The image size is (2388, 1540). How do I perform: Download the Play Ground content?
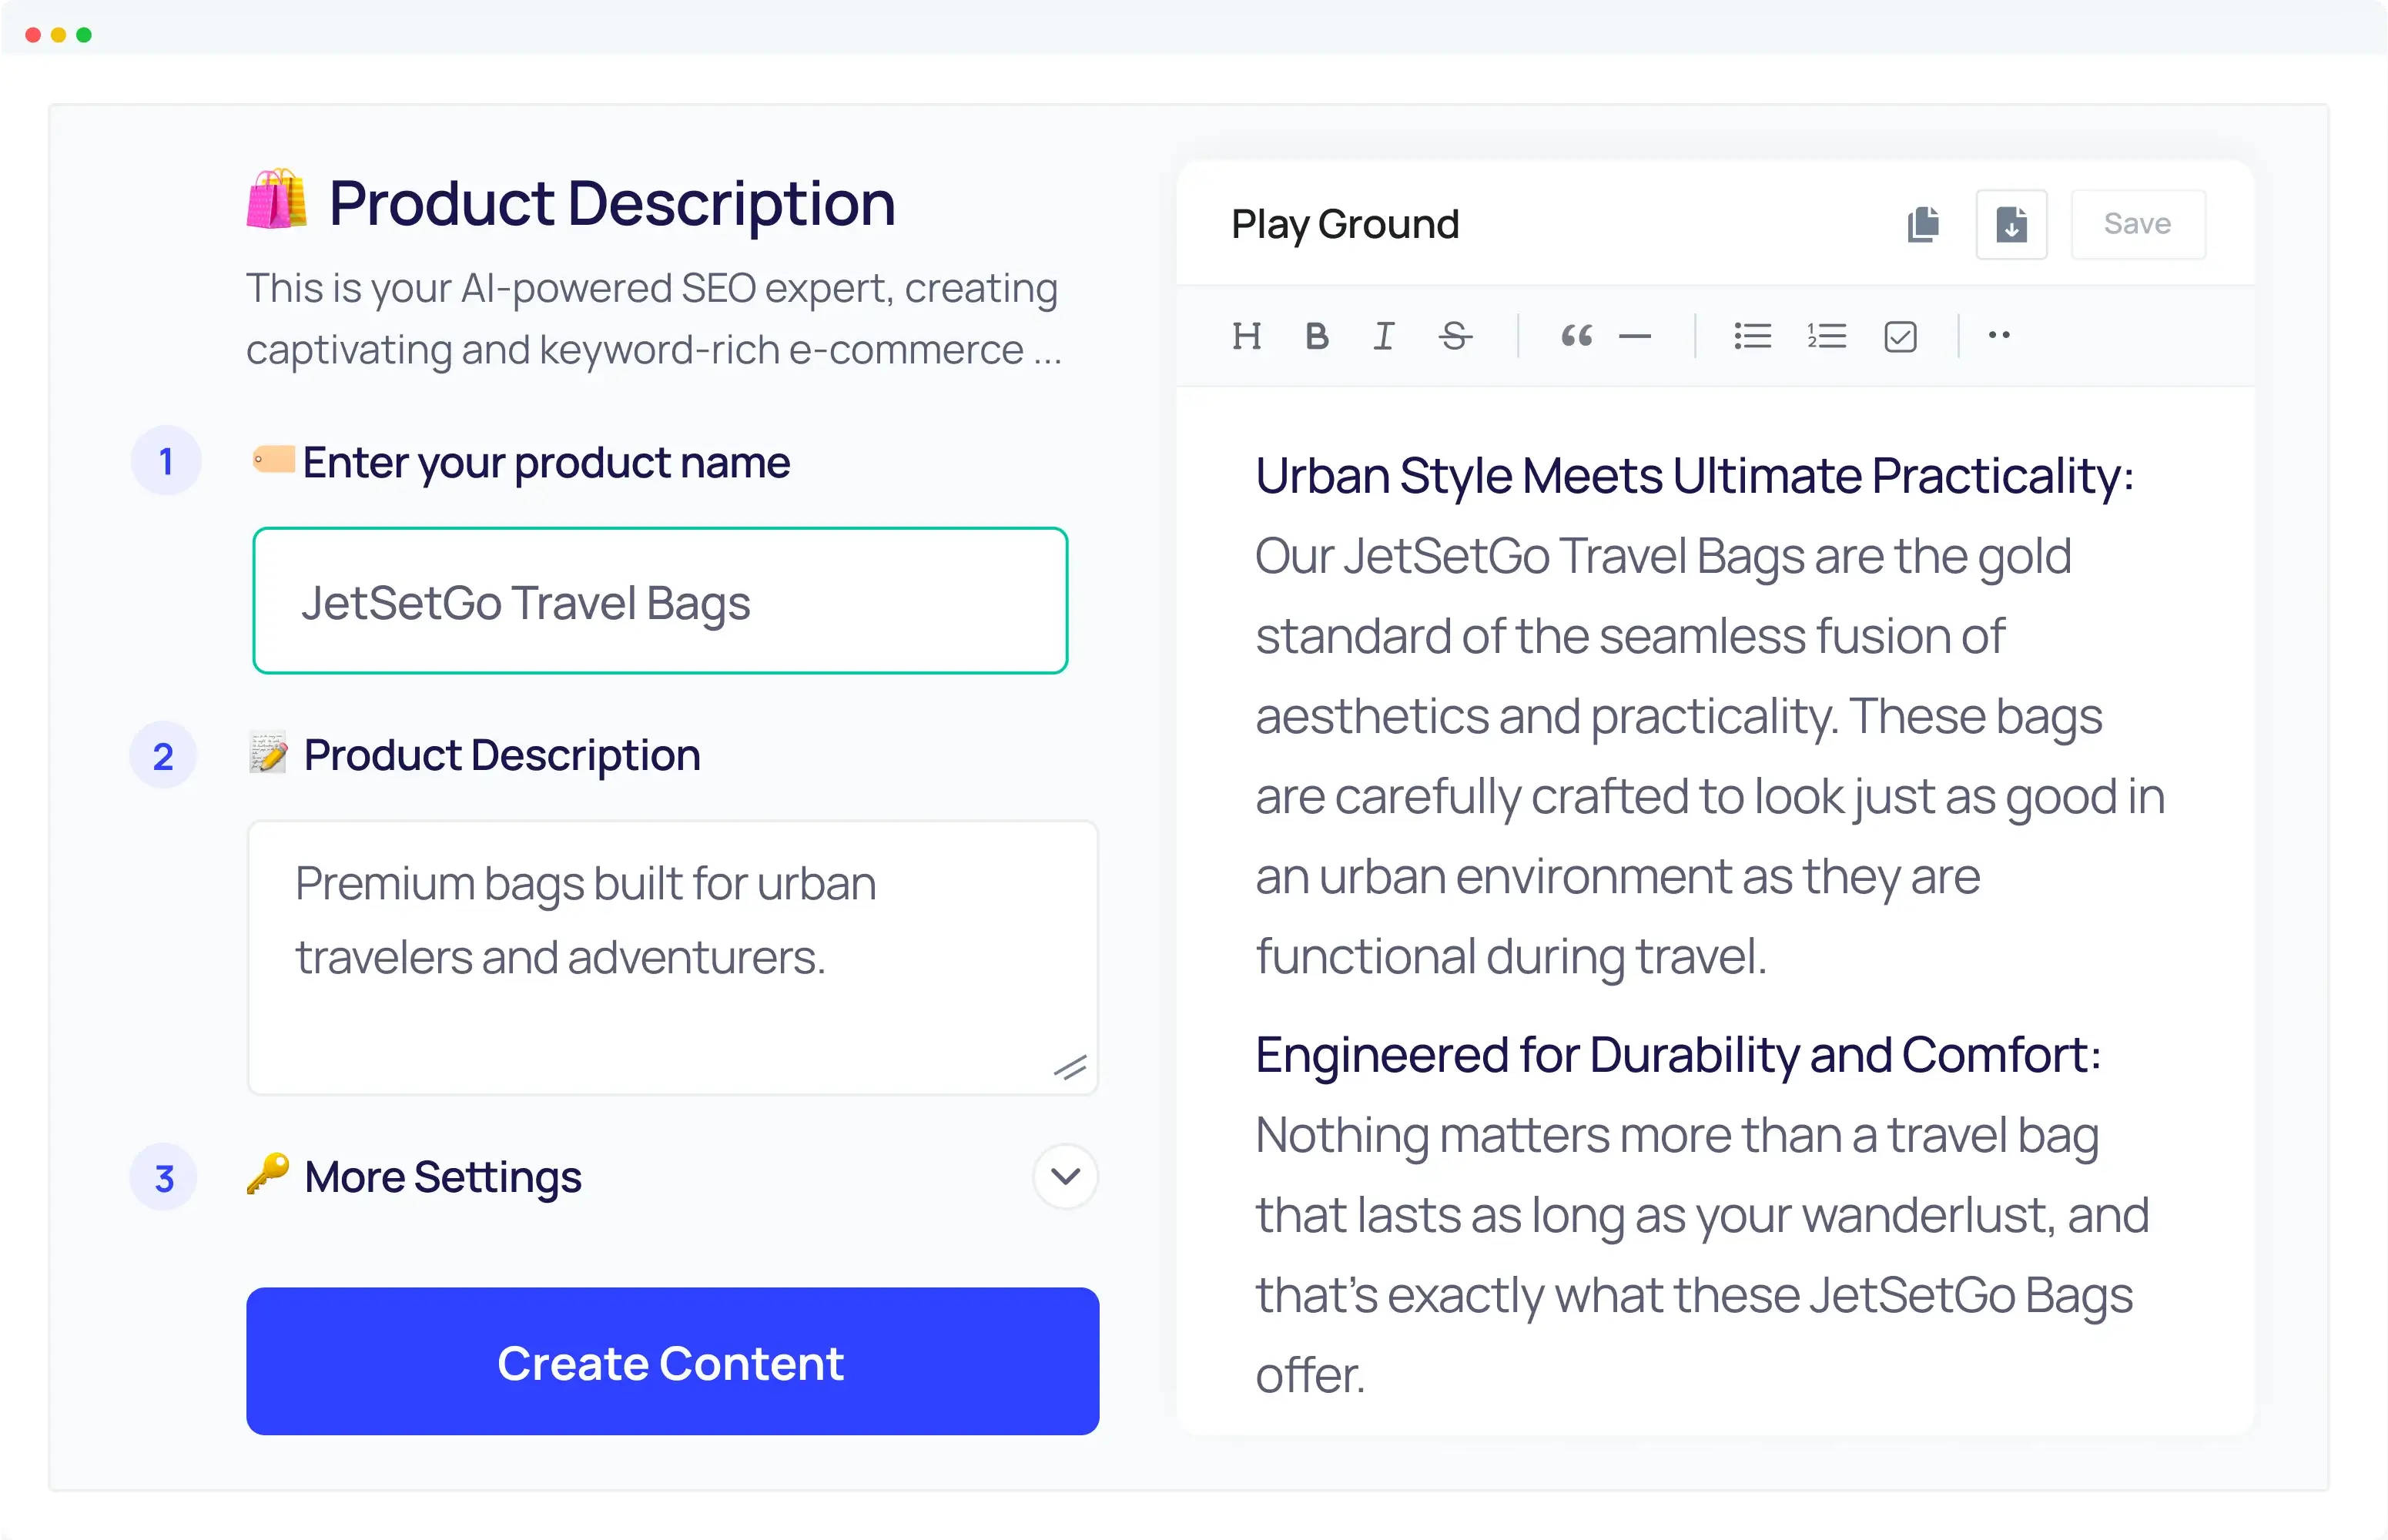click(x=2011, y=224)
